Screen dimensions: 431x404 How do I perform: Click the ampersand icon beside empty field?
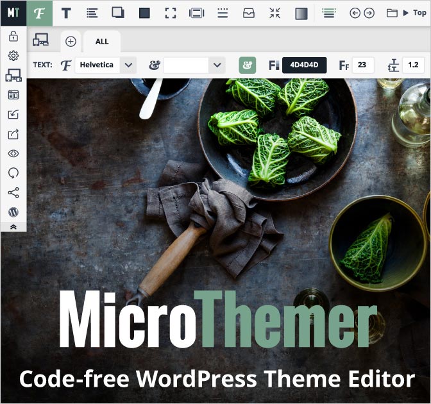coord(155,65)
